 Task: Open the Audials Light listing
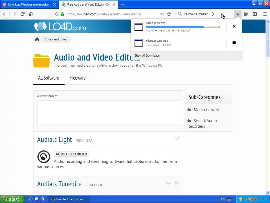(54, 140)
